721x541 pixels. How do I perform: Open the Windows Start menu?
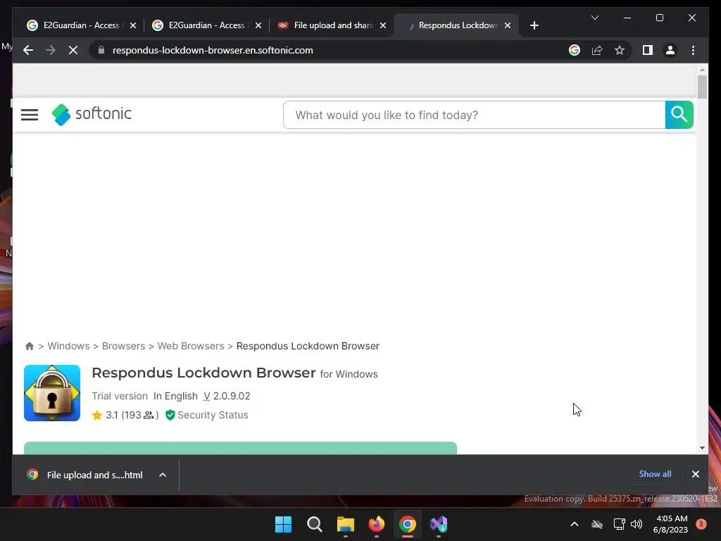pyautogui.click(x=283, y=524)
